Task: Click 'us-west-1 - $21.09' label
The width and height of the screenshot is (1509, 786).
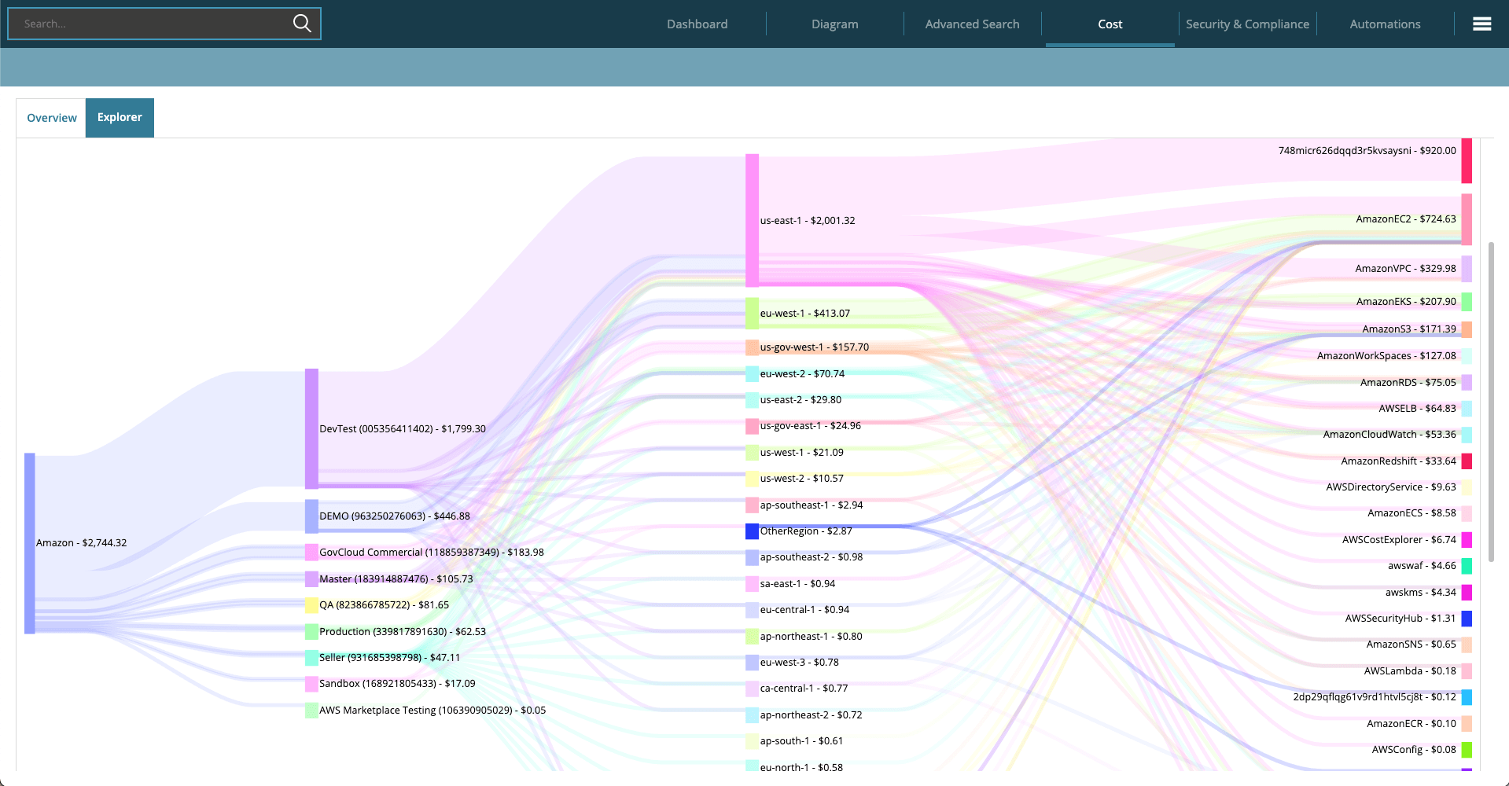Action: point(802,453)
